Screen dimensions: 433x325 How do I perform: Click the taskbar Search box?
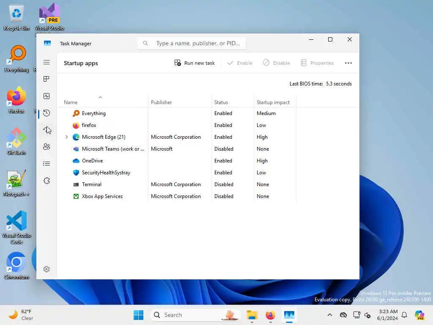click(195, 315)
